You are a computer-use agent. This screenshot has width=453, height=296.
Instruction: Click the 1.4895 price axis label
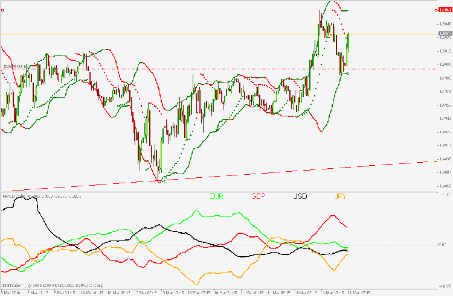point(445,159)
